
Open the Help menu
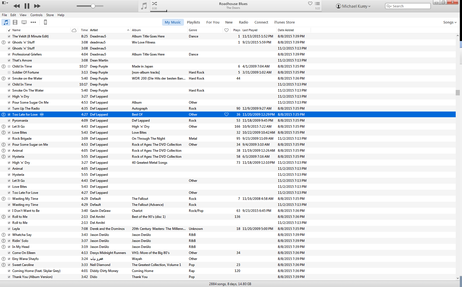pos(61,15)
